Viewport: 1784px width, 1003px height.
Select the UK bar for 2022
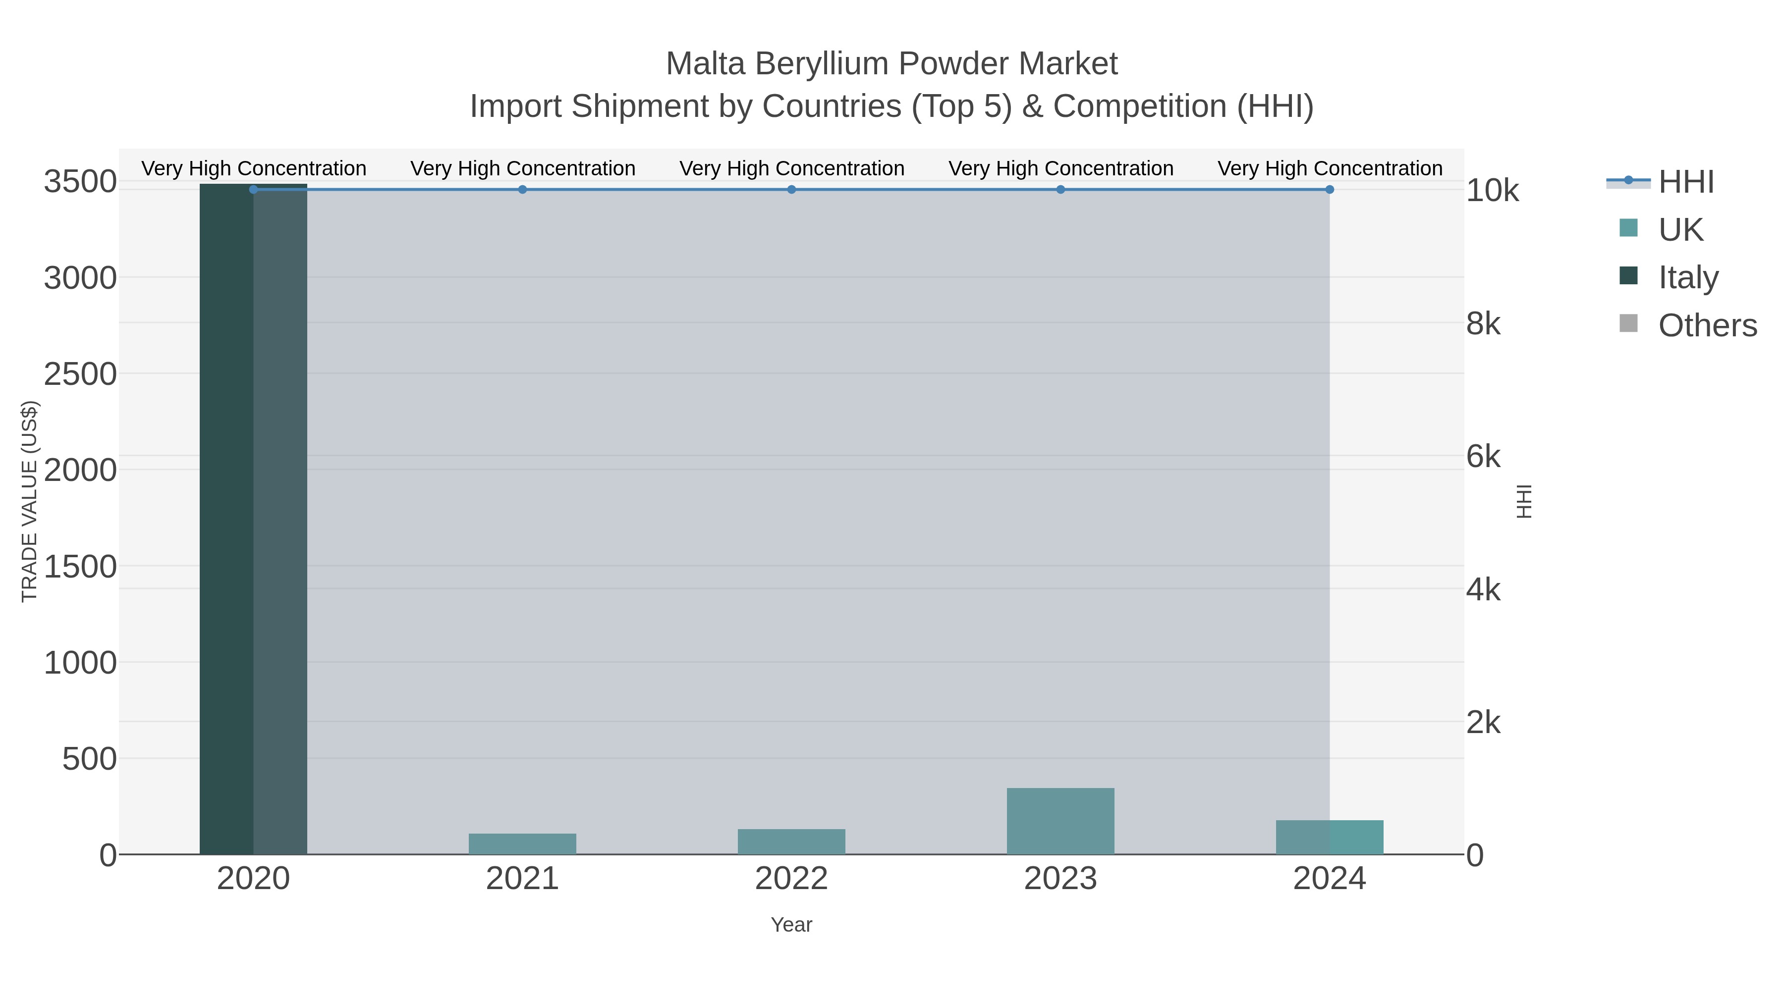click(x=791, y=842)
